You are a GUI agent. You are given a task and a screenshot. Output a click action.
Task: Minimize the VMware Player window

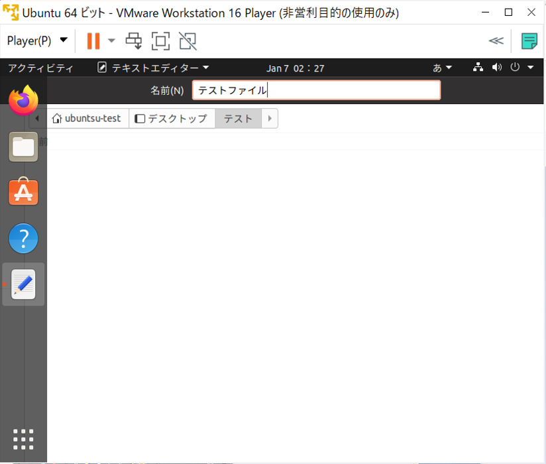point(486,12)
